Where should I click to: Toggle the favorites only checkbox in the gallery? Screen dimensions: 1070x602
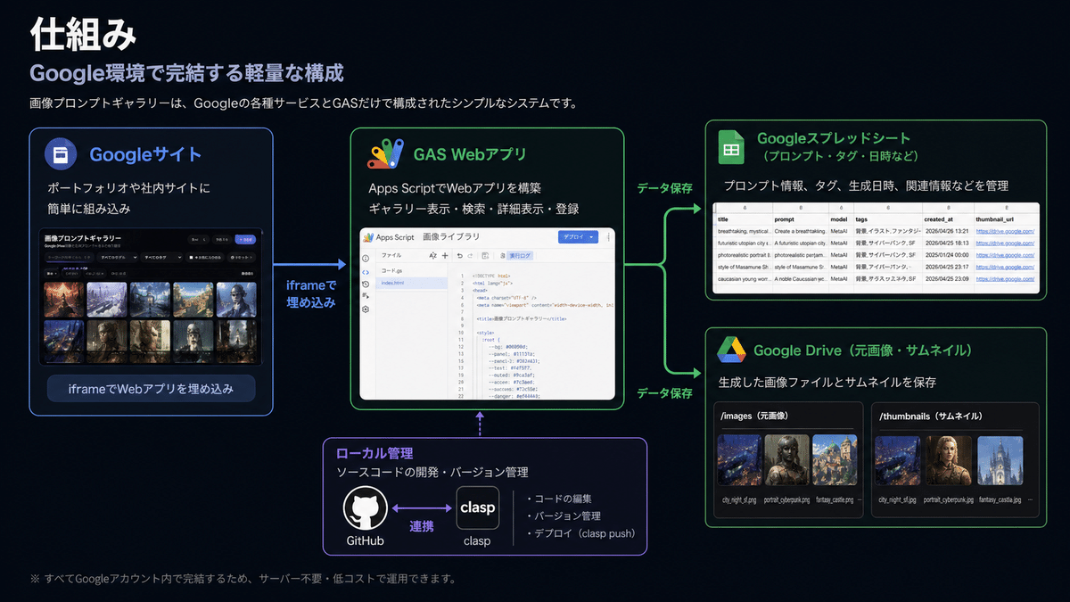pos(192,257)
